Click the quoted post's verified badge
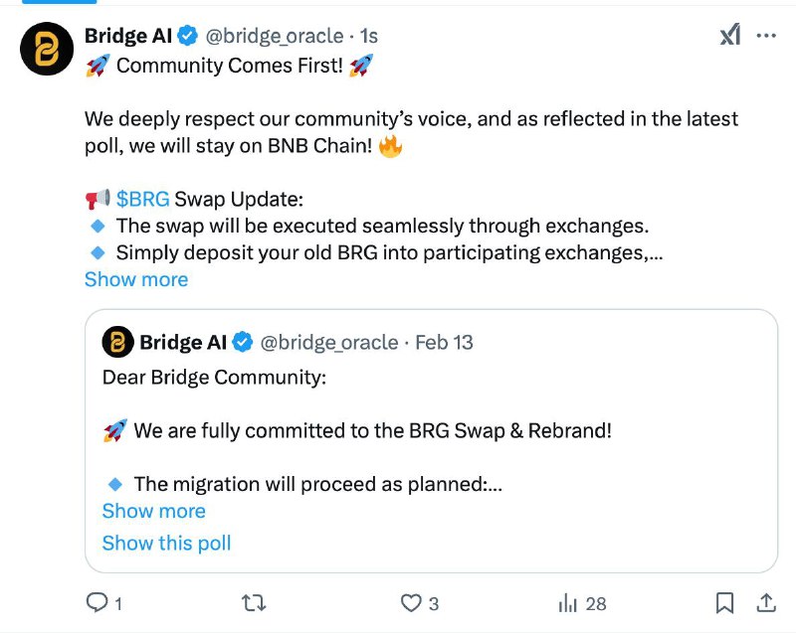Viewport: 796px width, 633px height. 242,342
